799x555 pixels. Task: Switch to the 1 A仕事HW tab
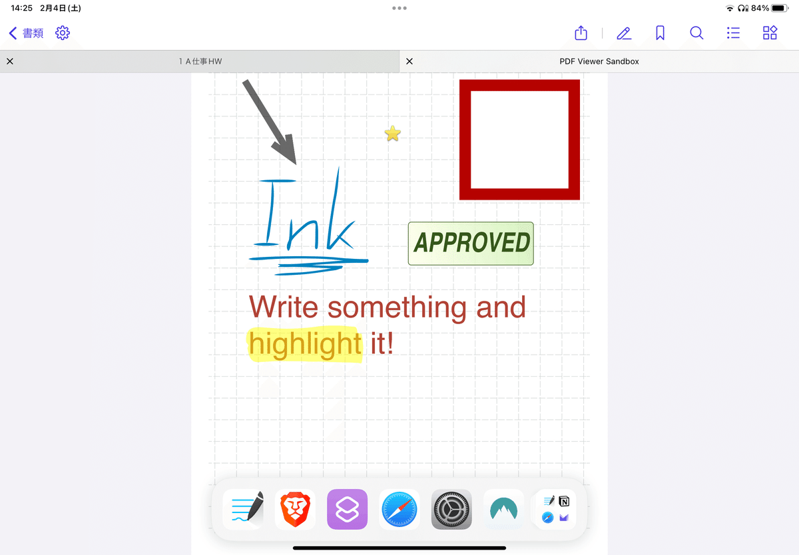click(200, 61)
